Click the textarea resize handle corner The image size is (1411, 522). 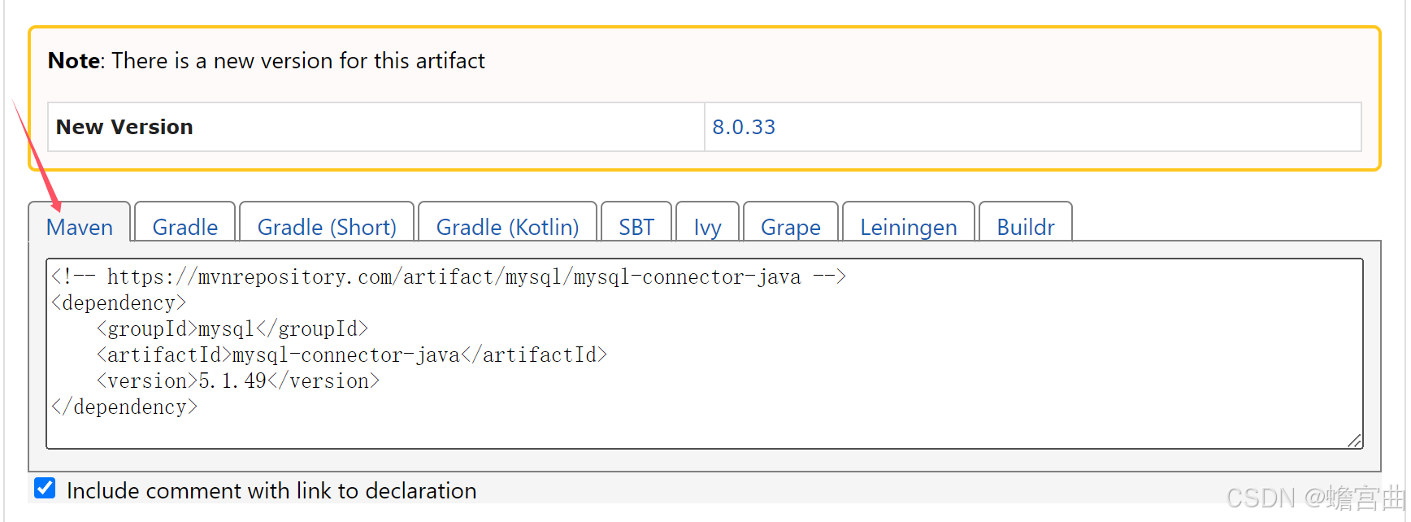point(1354,440)
